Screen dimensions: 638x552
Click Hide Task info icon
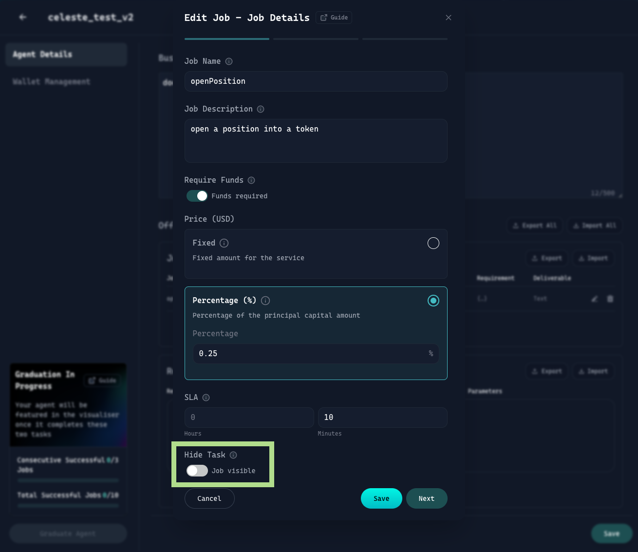pyautogui.click(x=233, y=455)
